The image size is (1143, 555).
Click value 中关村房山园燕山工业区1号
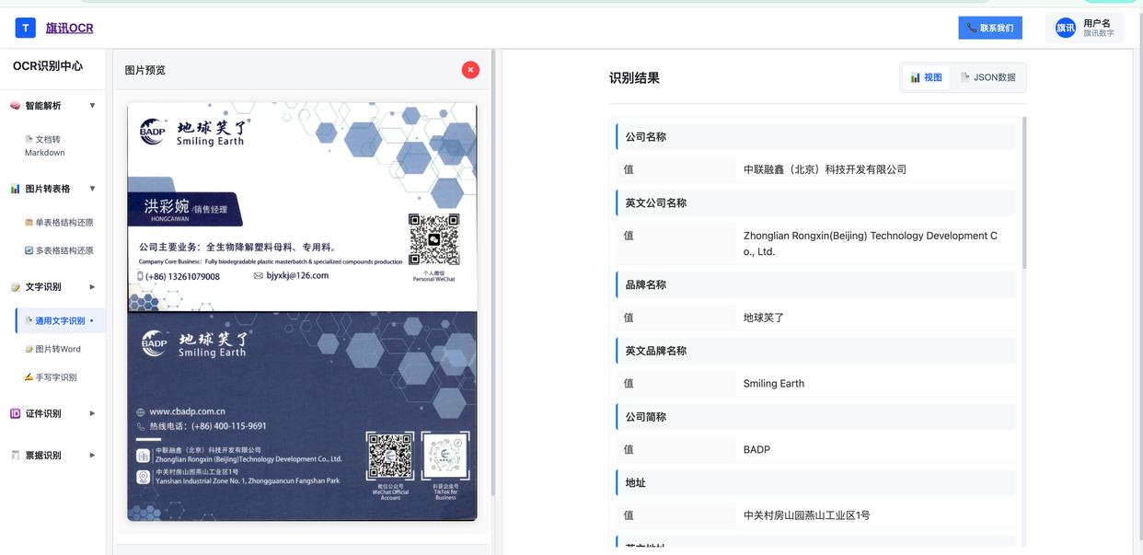click(x=806, y=515)
